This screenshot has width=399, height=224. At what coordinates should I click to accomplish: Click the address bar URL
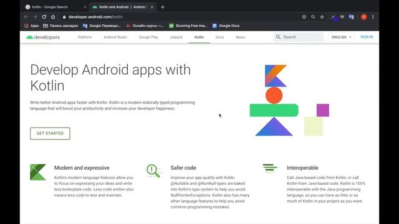95,17
